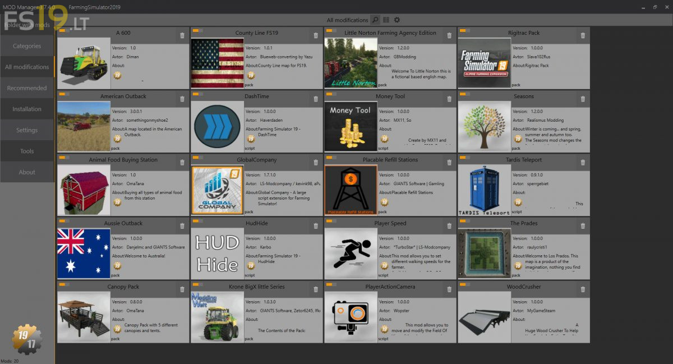This screenshot has width=673, height=364.
Task: Select All modifications in the sidebar
Action: click(27, 67)
